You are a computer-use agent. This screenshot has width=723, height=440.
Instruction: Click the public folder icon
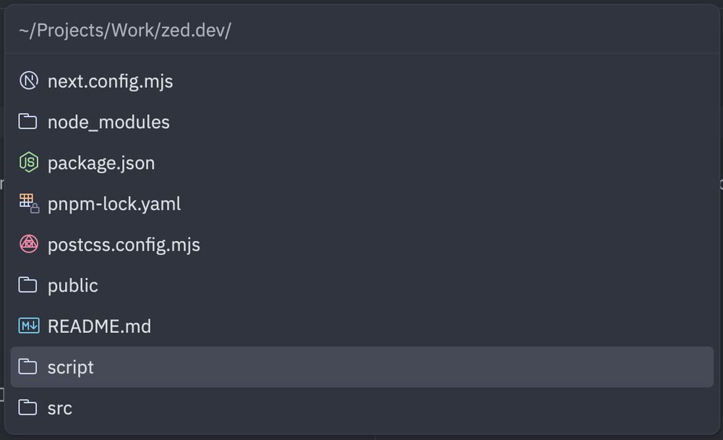[27, 285]
